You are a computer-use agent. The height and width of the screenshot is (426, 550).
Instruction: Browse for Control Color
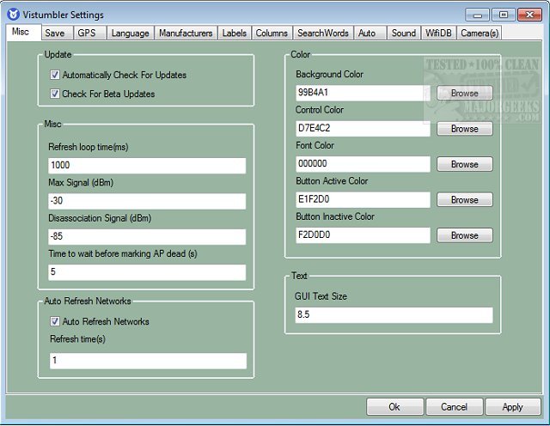465,129
